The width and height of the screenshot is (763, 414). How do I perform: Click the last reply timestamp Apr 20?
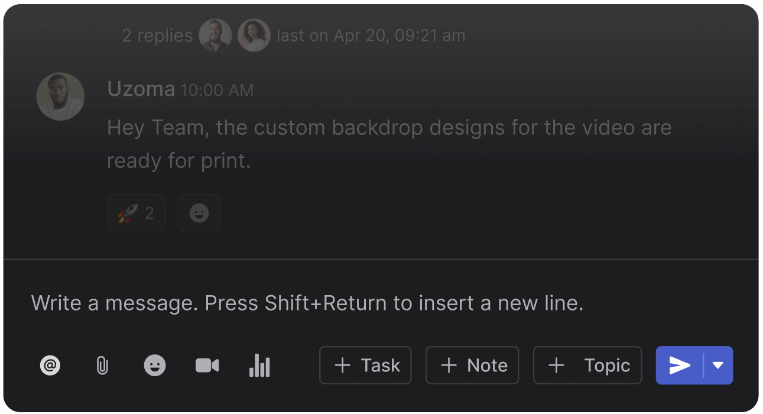(371, 35)
